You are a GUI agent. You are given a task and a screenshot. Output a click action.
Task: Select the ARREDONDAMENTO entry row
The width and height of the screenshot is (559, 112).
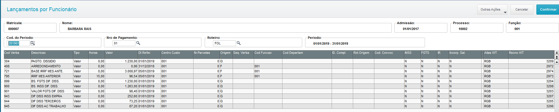pyautogui.click(x=279, y=66)
